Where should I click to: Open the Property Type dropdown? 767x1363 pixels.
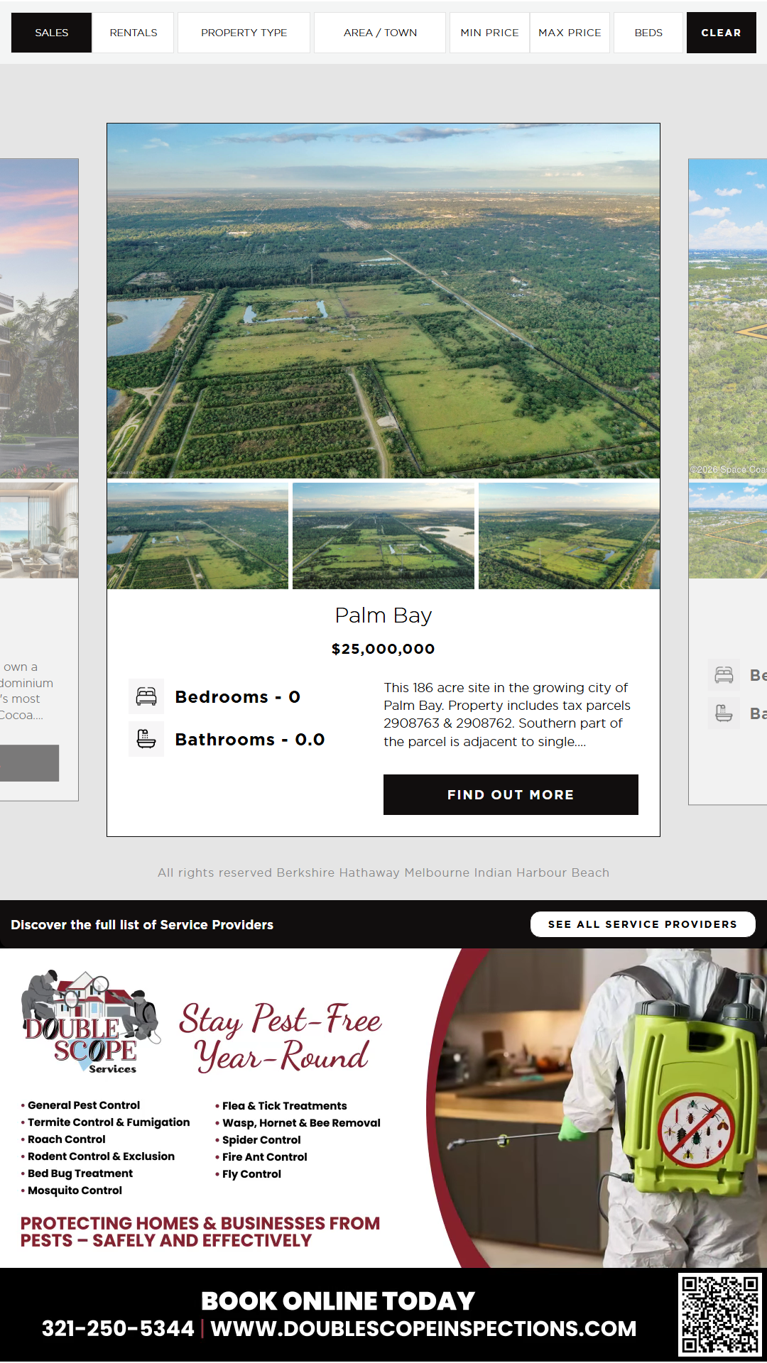click(244, 33)
